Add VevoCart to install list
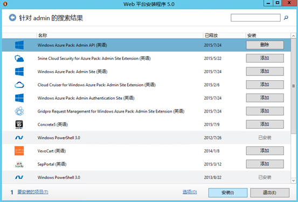Screen dimensions: 298x202 (x=265, y=151)
